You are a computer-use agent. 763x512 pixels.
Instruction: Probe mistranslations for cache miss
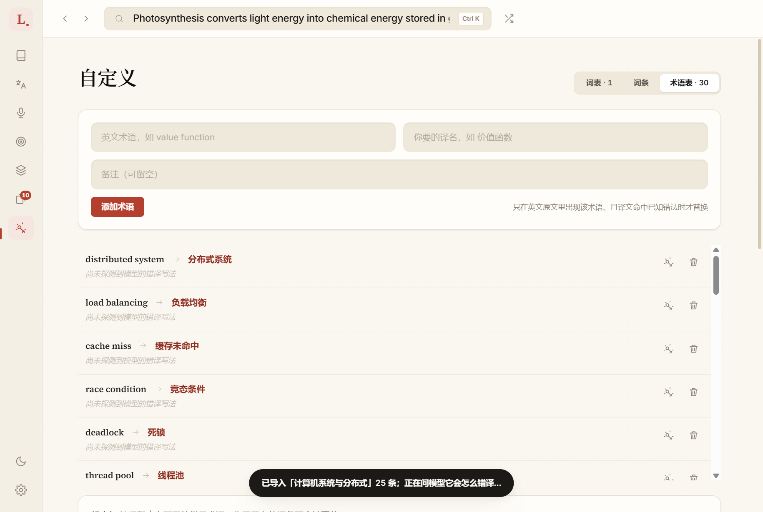[669, 349]
